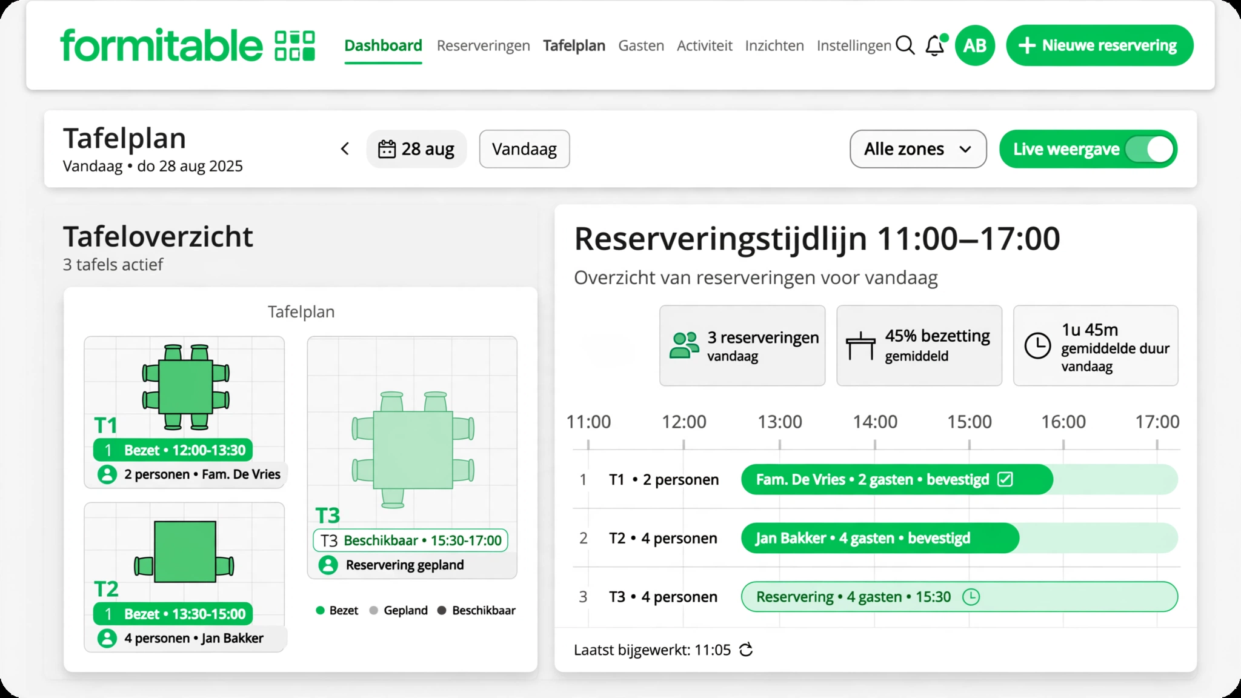
Task: Click the formitable wordmark logo
Action: point(161,45)
